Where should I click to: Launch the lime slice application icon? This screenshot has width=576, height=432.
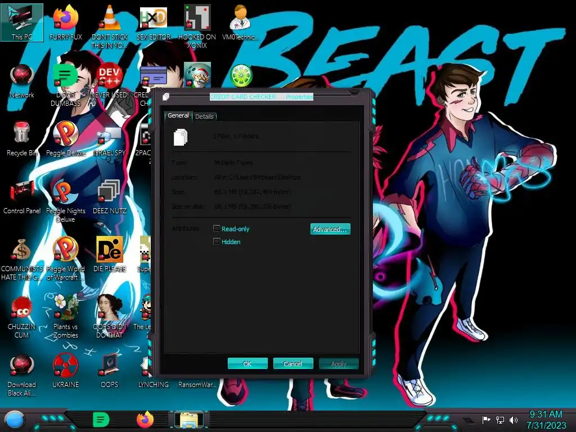tap(241, 76)
